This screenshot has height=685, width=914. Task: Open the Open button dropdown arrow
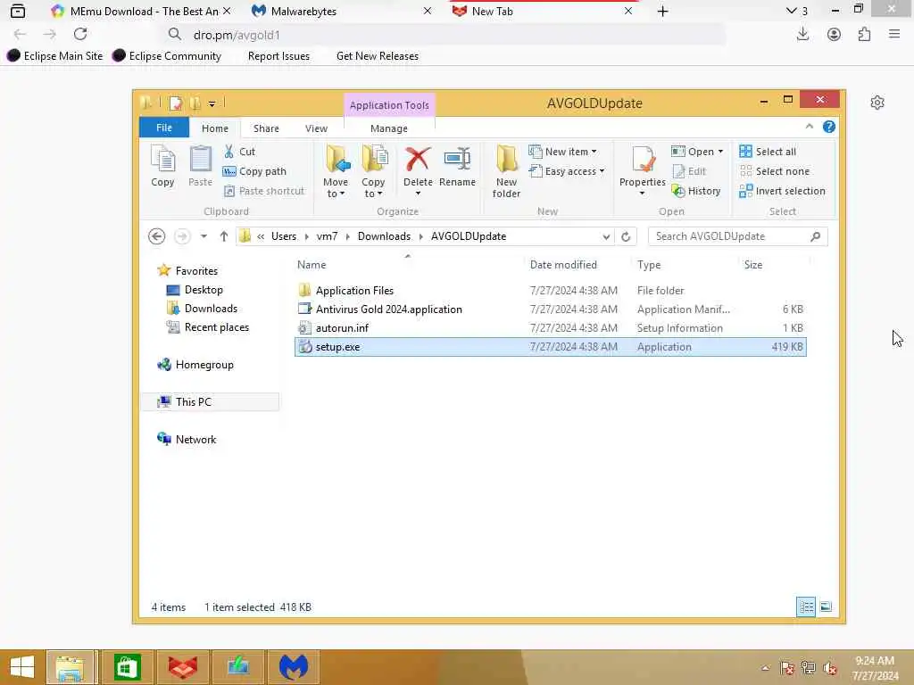[720, 152]
